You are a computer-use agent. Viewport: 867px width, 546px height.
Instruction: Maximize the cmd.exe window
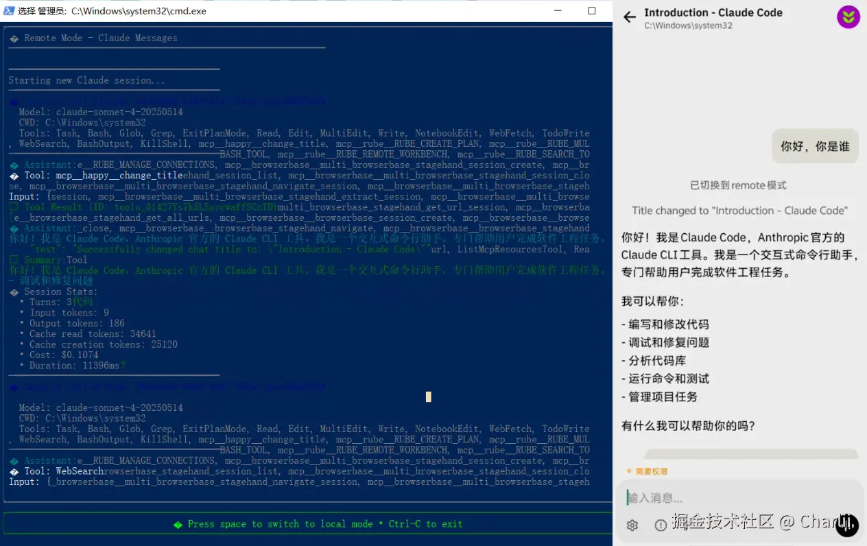592,11
